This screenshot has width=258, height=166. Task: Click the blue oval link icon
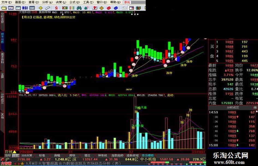(x=116, y=8)
